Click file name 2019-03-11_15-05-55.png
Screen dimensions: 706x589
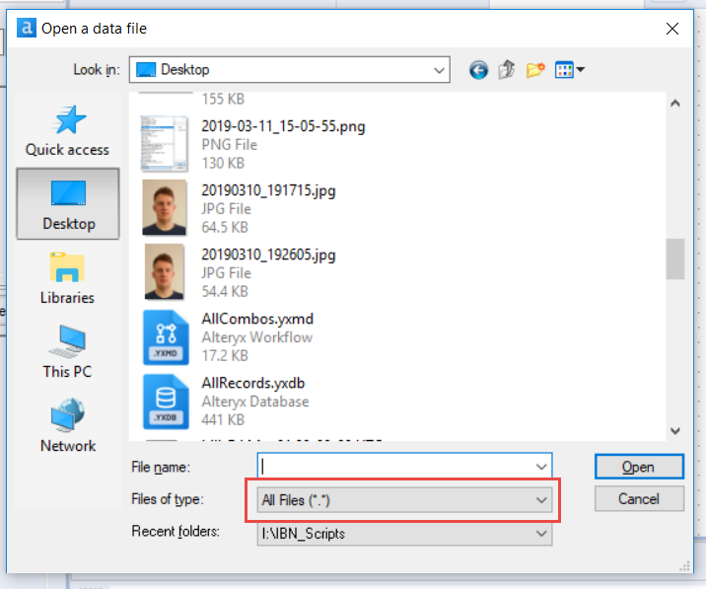[x=283, y=126]
